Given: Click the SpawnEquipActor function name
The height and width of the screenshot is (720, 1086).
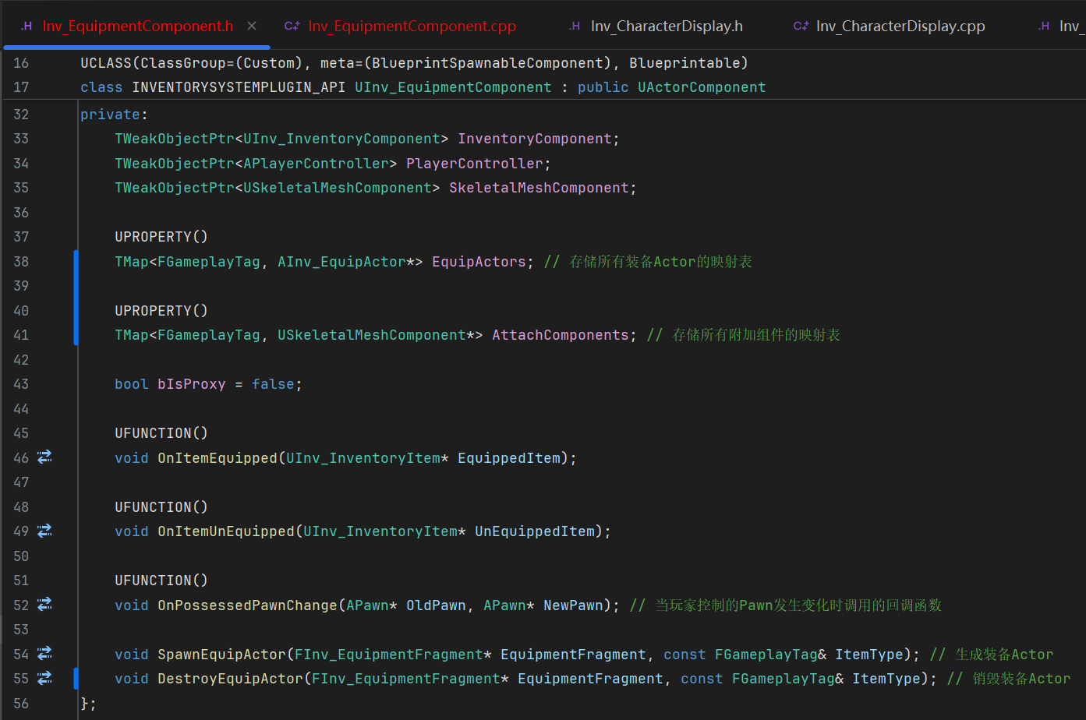Looking at the screenshot, I should click(222, 655).
